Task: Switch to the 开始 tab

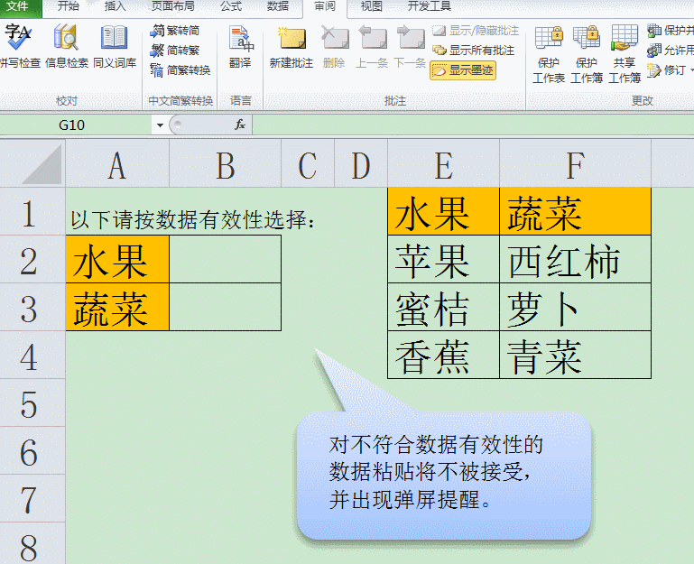Action: tap(69, 6)
